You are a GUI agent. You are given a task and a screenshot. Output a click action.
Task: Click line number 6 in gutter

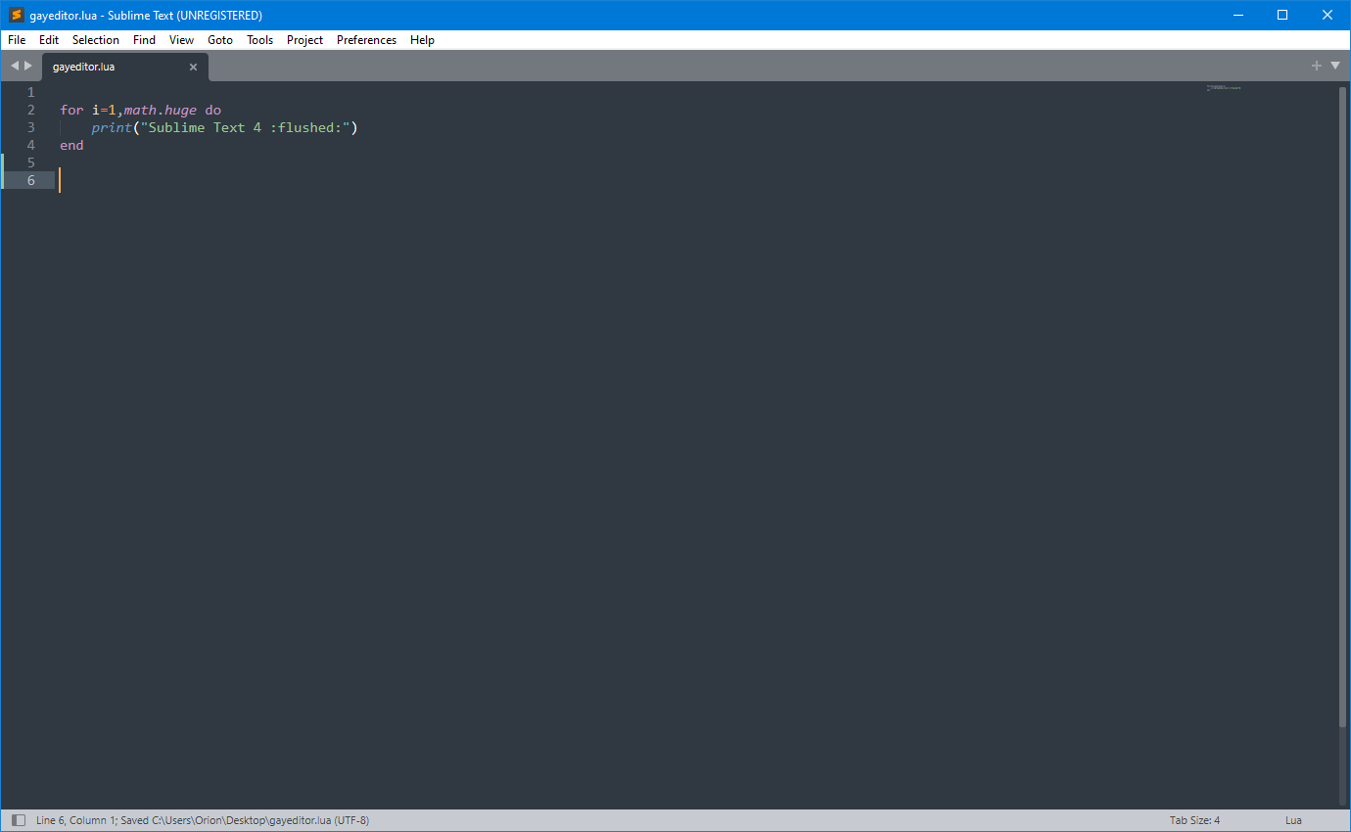[30, 180]
